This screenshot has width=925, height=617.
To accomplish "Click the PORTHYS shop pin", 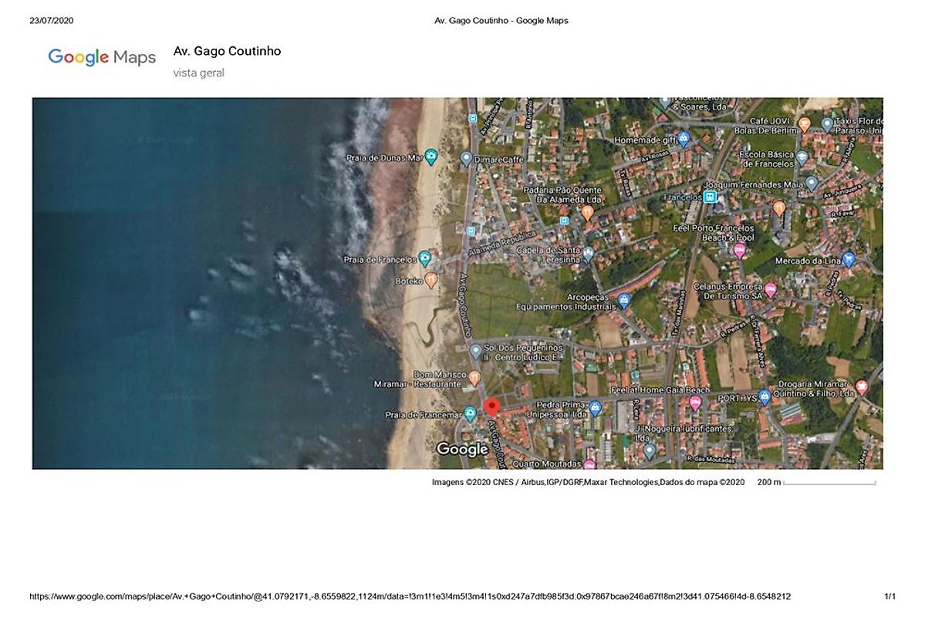I will pyautogui.click(x=765, y=396).
